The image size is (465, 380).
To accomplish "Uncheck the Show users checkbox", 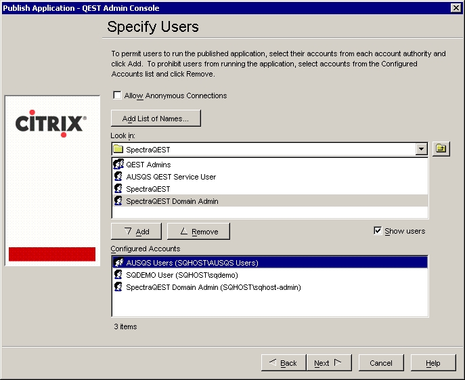I will coord(378,231).
